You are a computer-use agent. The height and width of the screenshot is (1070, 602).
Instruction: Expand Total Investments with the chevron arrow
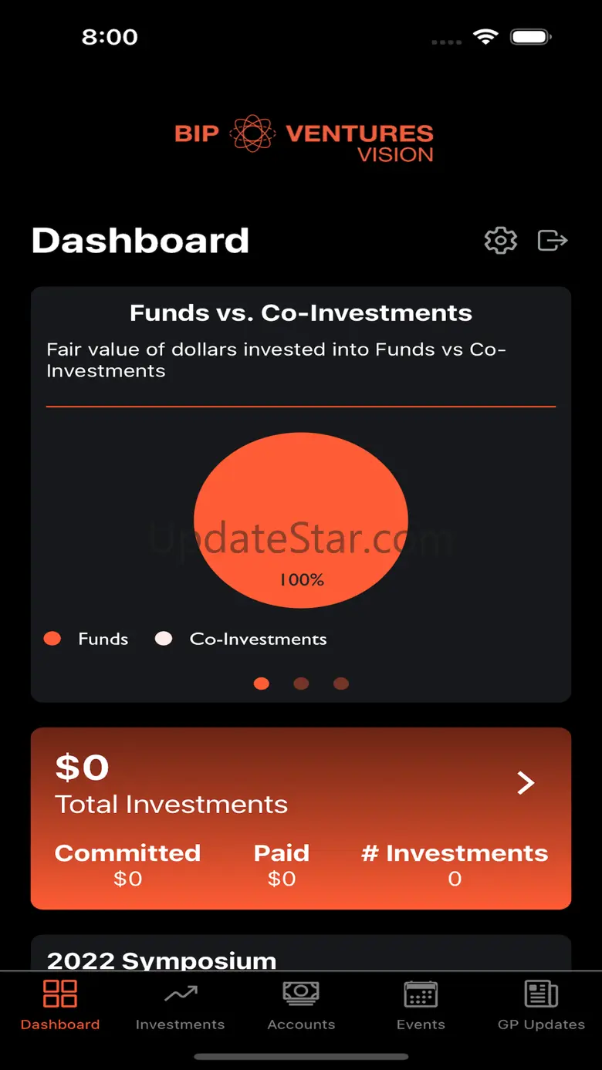pos(526,783)
